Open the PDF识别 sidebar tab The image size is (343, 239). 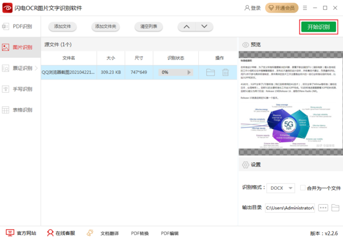[x=20, y=27]
